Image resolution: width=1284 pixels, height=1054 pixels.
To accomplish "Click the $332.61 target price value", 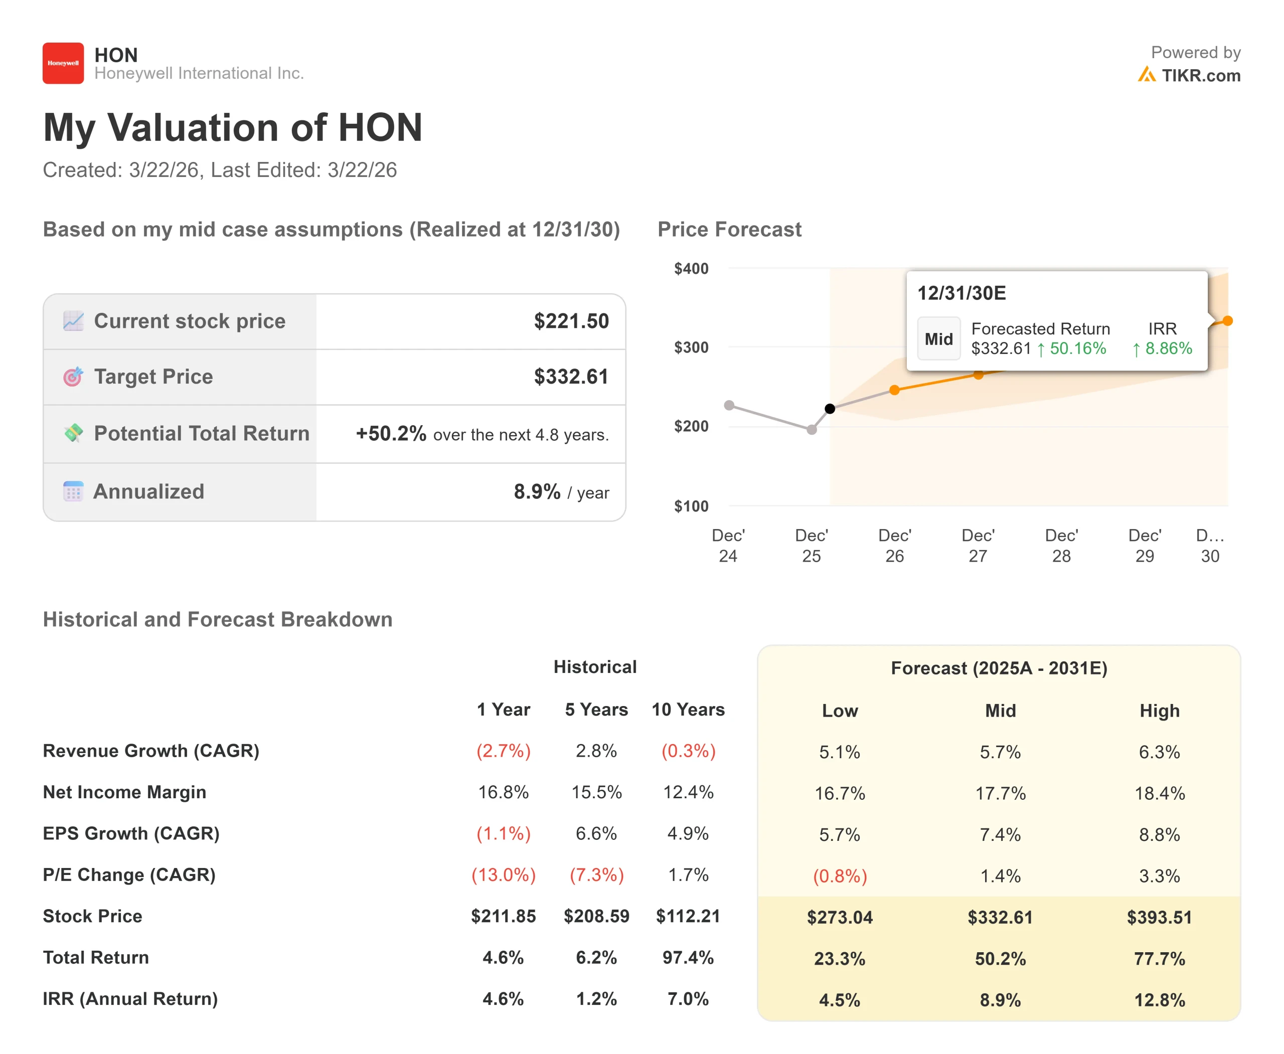I will (x=571, y=377).
